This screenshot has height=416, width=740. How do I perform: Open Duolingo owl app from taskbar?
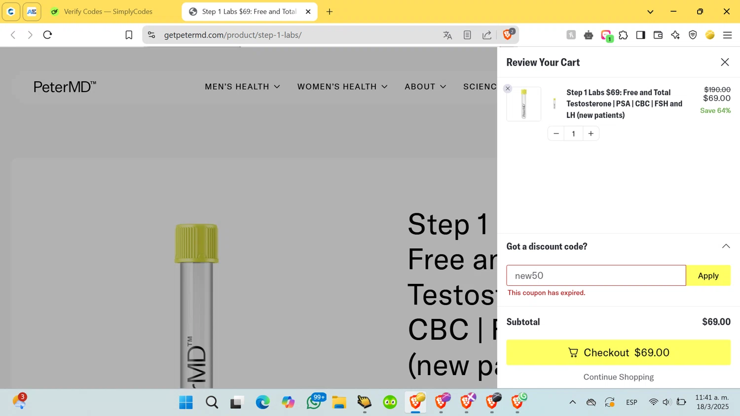[390, 402]
